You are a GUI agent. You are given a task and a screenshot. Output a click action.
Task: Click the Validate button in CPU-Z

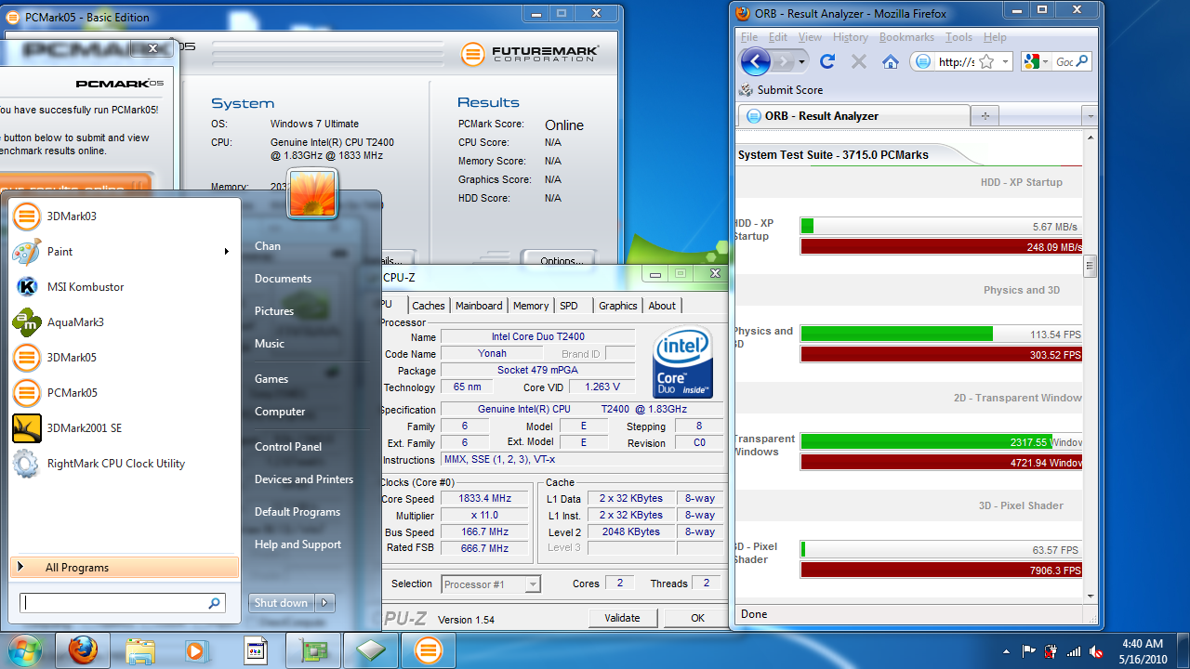(623, 618)
